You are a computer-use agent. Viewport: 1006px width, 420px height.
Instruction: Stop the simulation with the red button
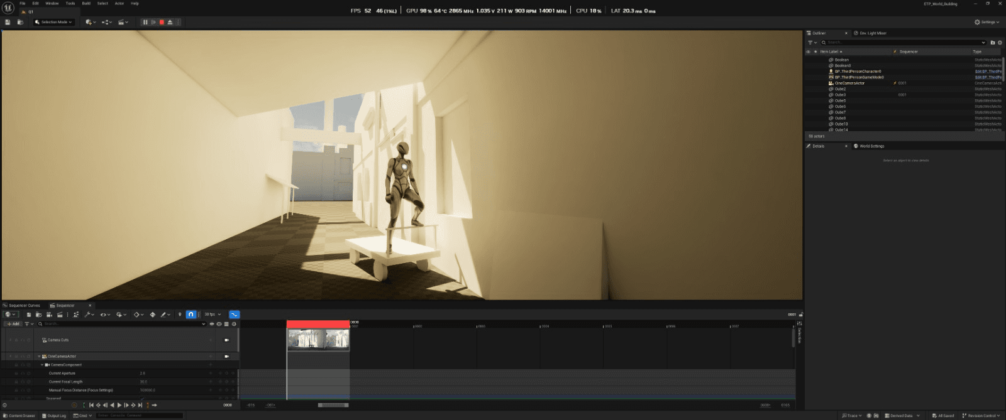tap(162, 22)
